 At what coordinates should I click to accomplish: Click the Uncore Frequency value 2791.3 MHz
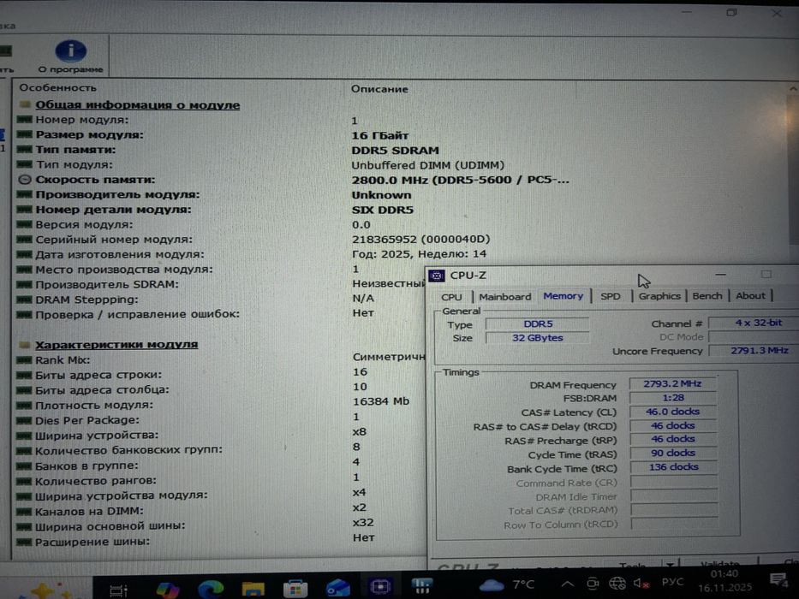coord(754,351)
